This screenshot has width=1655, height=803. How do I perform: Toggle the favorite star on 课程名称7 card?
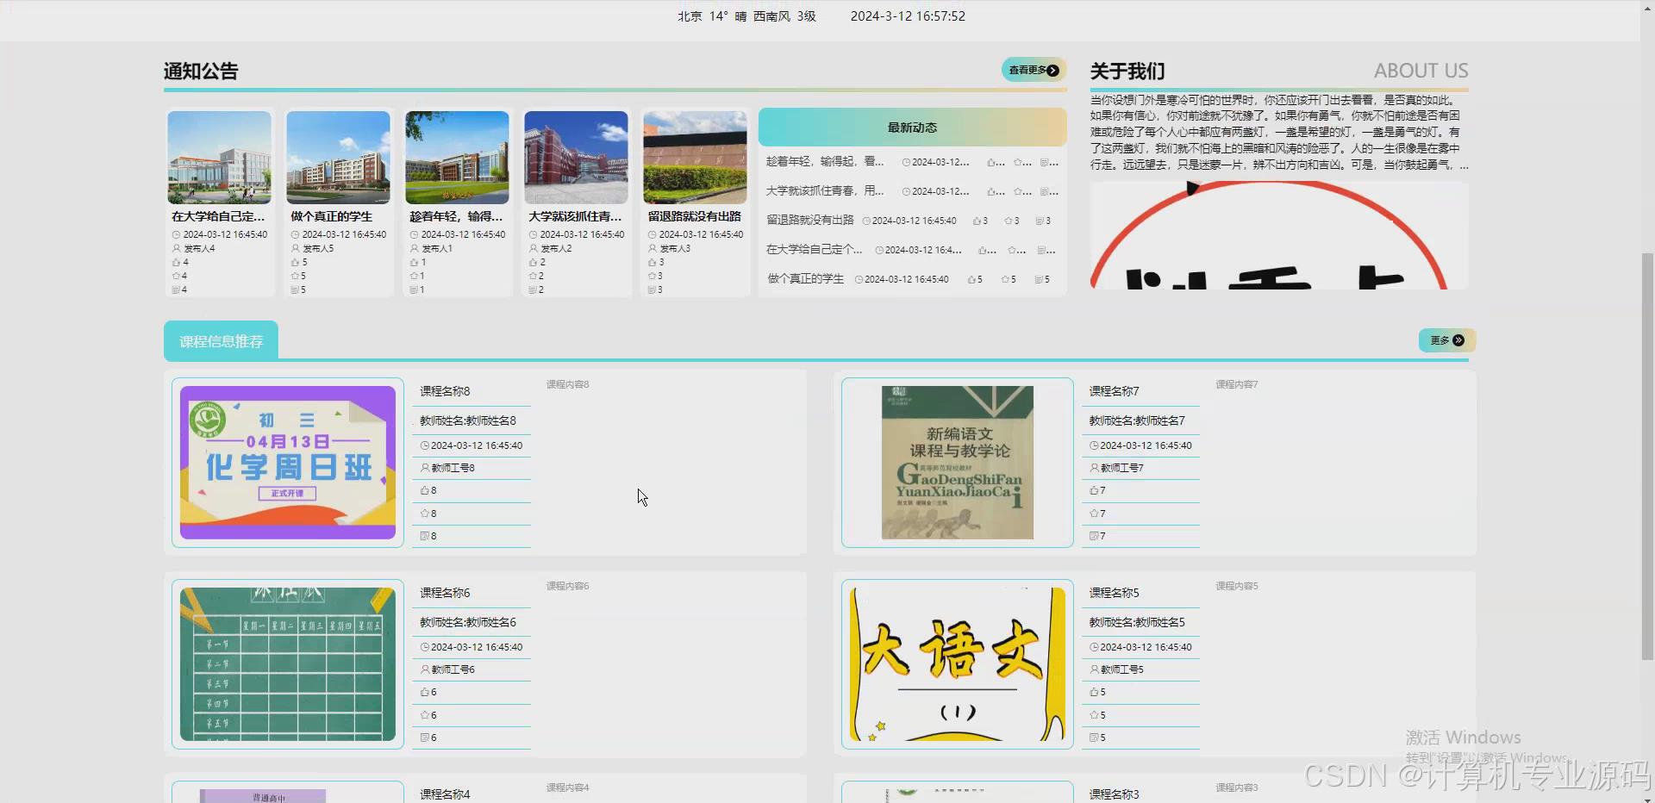tap(1092, 513)
